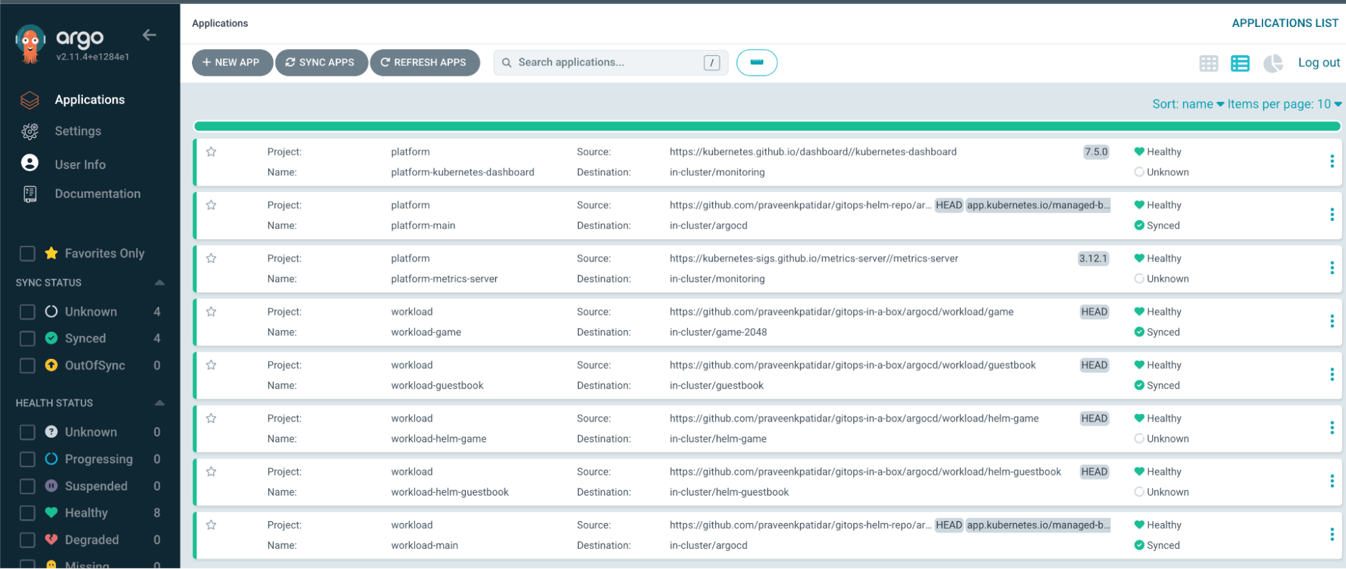Open kebab menu for workload-helm-game
Image resolution: width=1346 pixels, height=569 pixels.
(x=1332, y=428)
